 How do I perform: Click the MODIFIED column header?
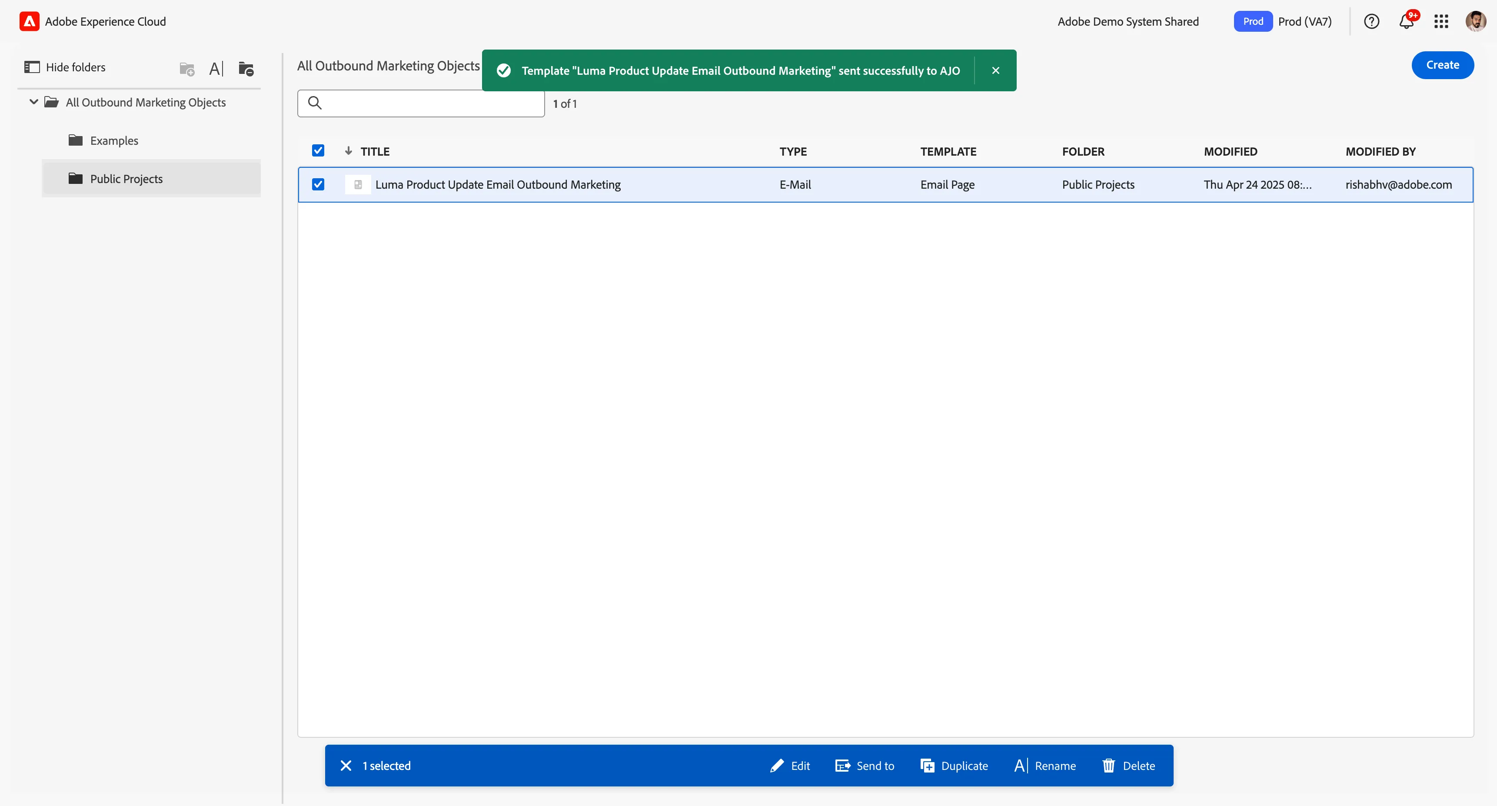(x=1230, y=152)
